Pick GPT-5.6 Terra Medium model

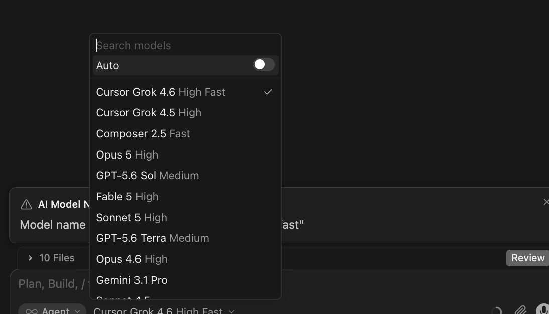coord(185,238)
